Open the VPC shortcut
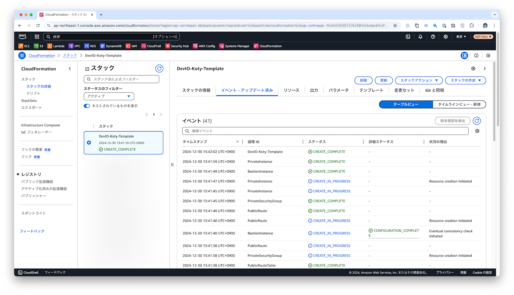 [x=74, y=46]
